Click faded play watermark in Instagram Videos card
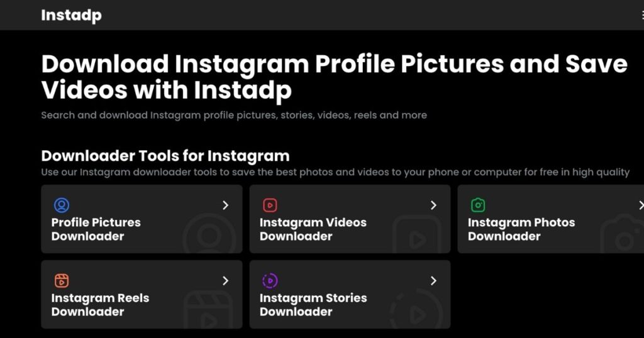 pos(416,235)
